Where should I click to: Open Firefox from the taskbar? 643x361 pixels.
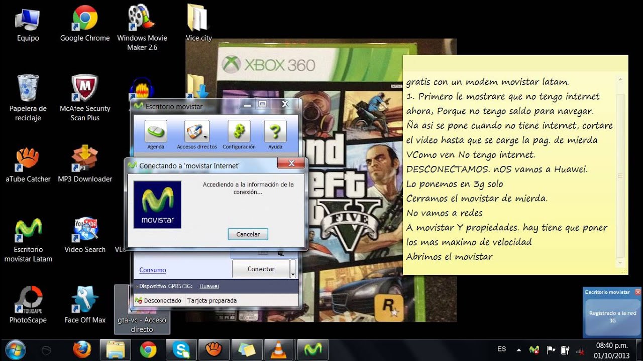click(x=82, y=349)
